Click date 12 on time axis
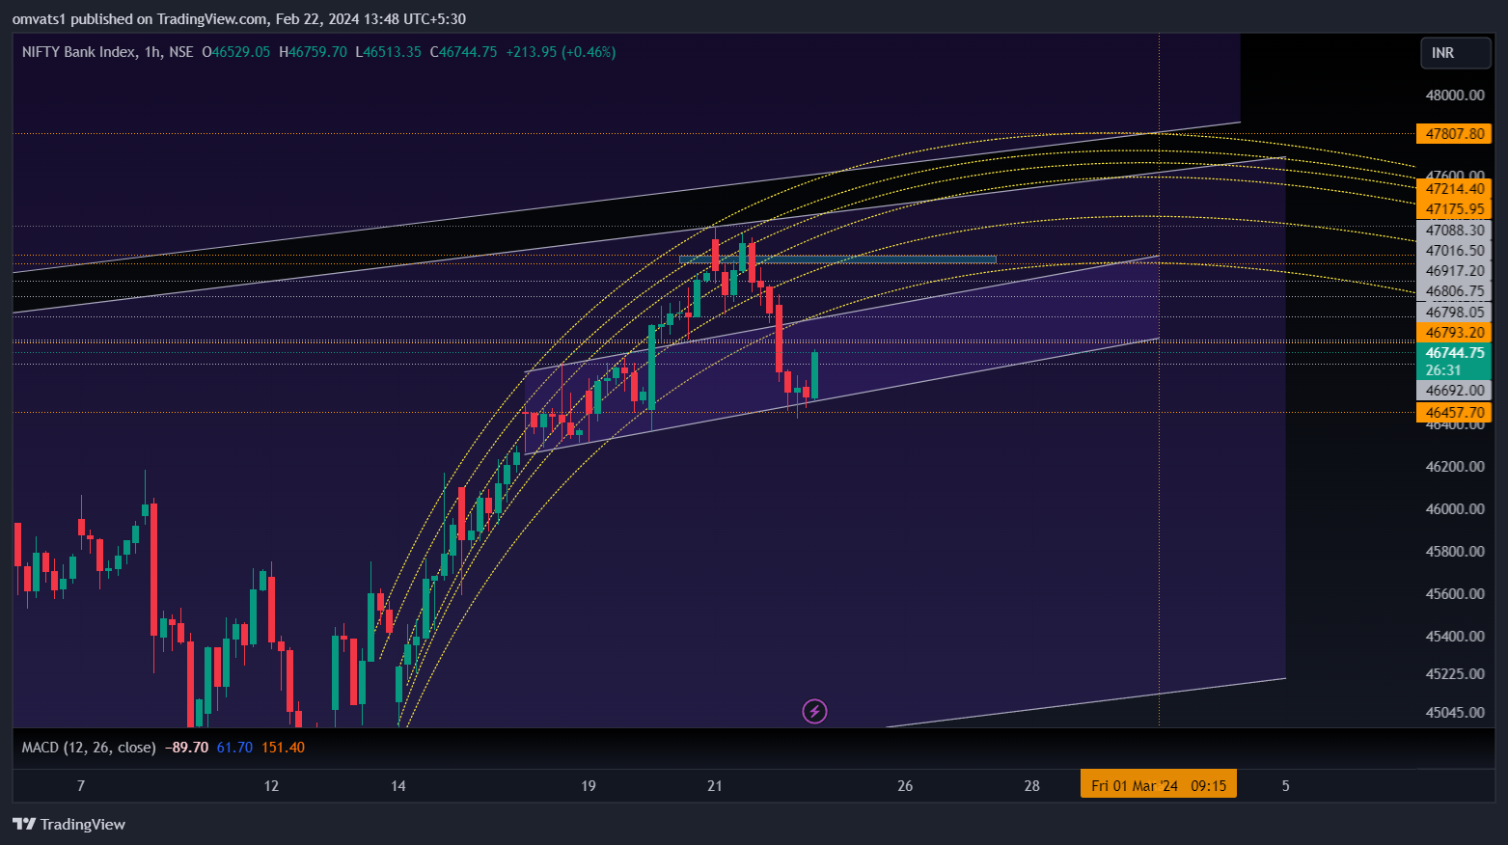The image size is (1508, 845). (x=271, y=786)
